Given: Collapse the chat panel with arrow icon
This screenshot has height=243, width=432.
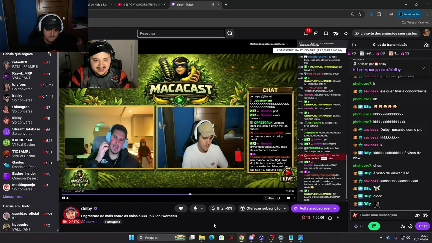Looking at the screenshot, I should (x=354, y=45).
